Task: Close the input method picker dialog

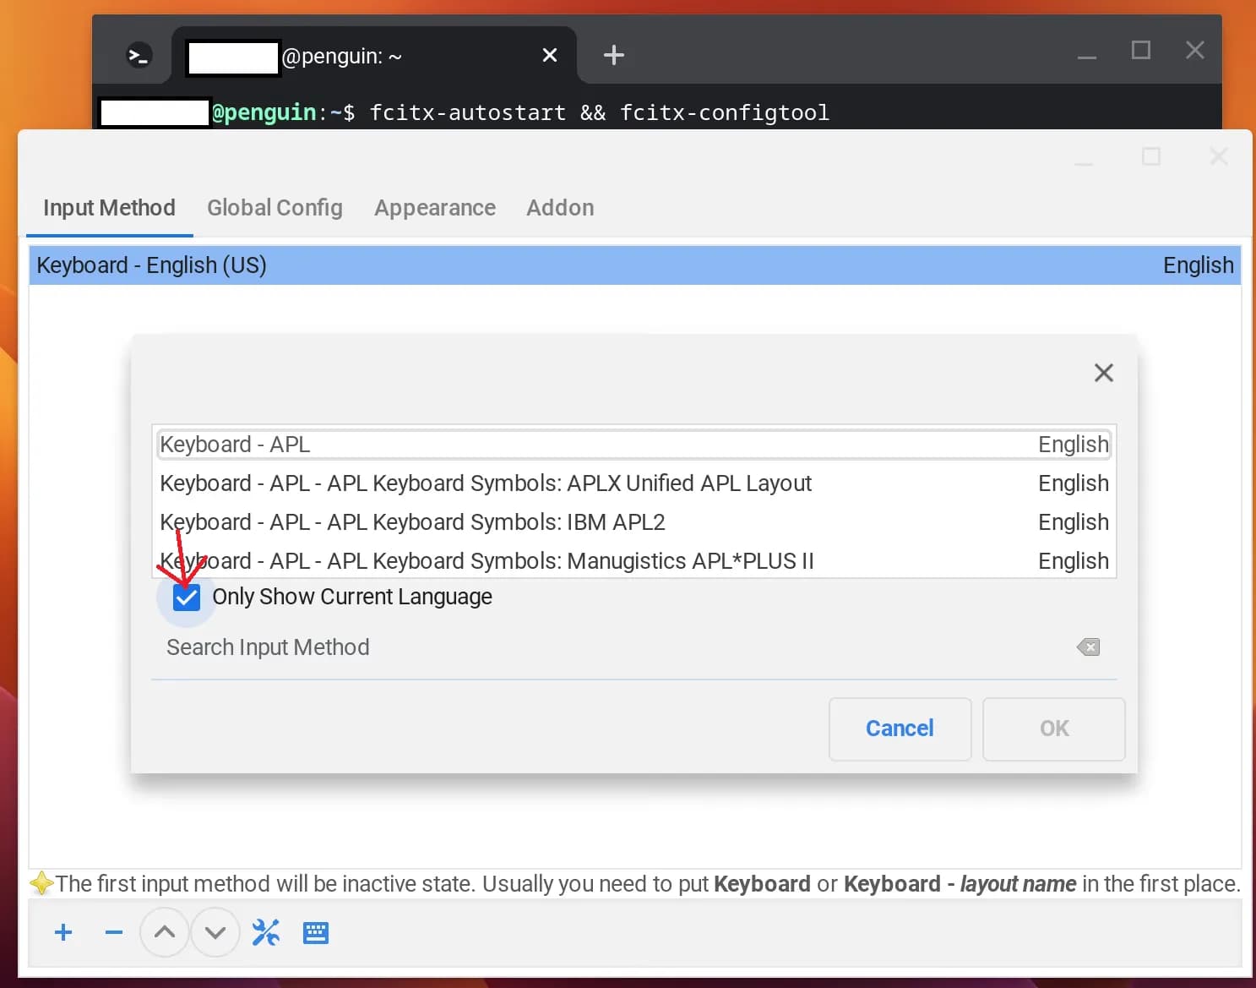Action: click(x=1103, y=372)
